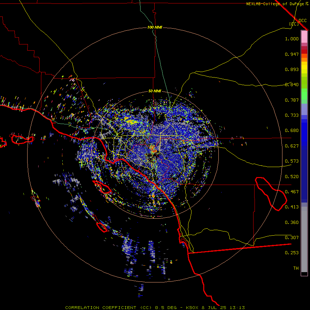Viewport: 310px width, 310px height.
Task: Click the 0.413 scale value
Action: 292,207
